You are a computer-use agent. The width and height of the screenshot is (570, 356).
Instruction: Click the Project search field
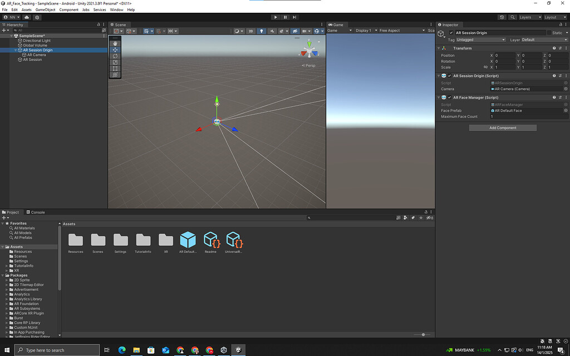point(351,217)
